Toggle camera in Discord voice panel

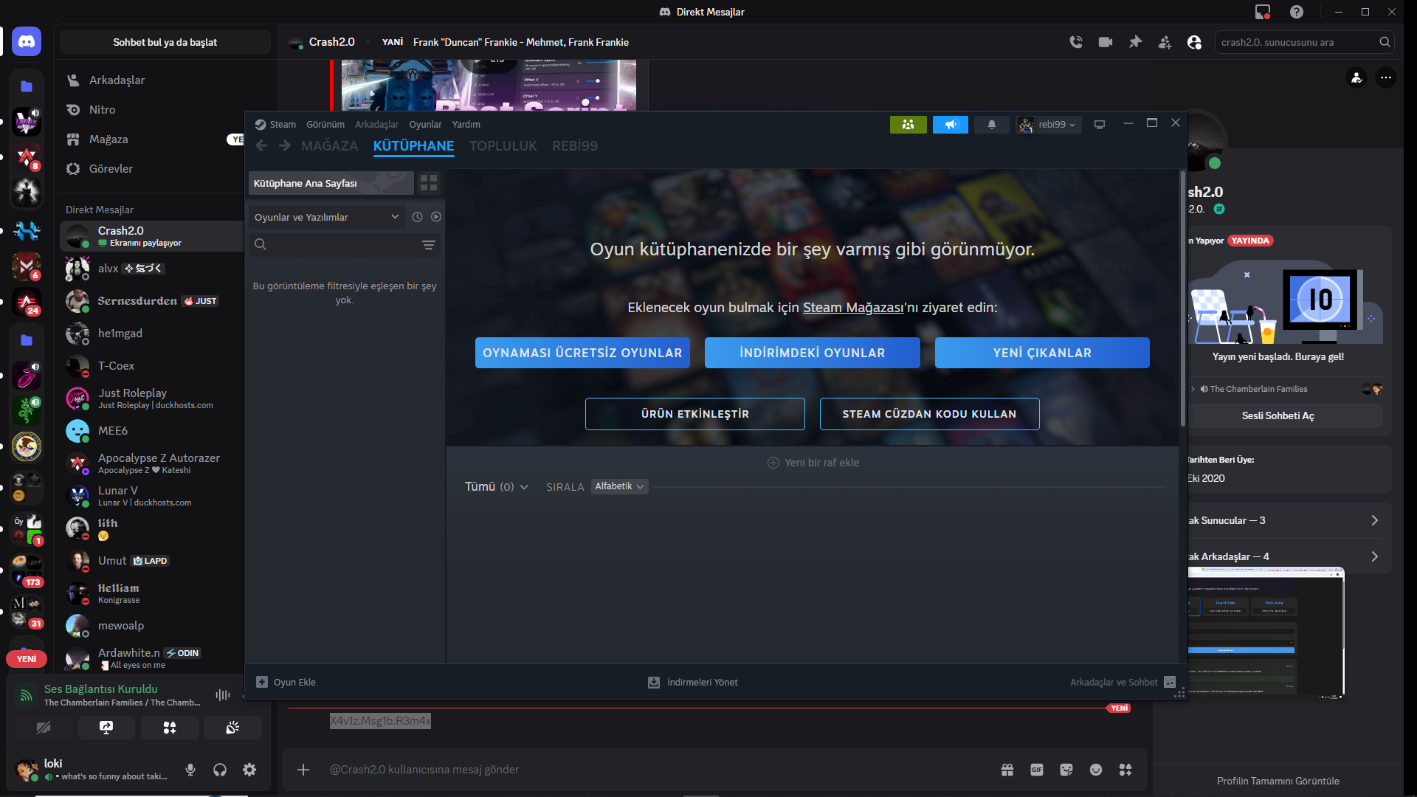[x=44, y=728]
